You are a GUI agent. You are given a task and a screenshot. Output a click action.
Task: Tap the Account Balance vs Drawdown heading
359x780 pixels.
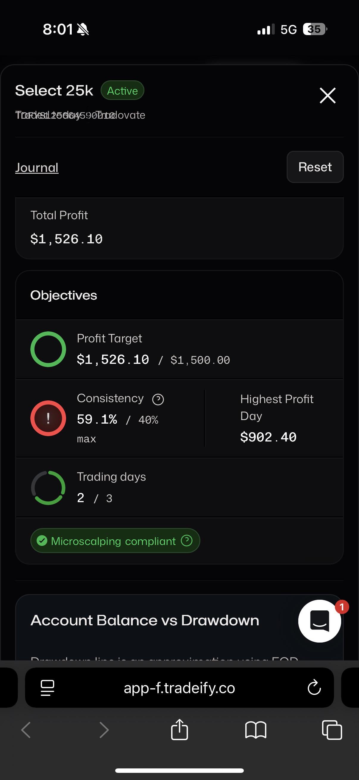[145, 620]
